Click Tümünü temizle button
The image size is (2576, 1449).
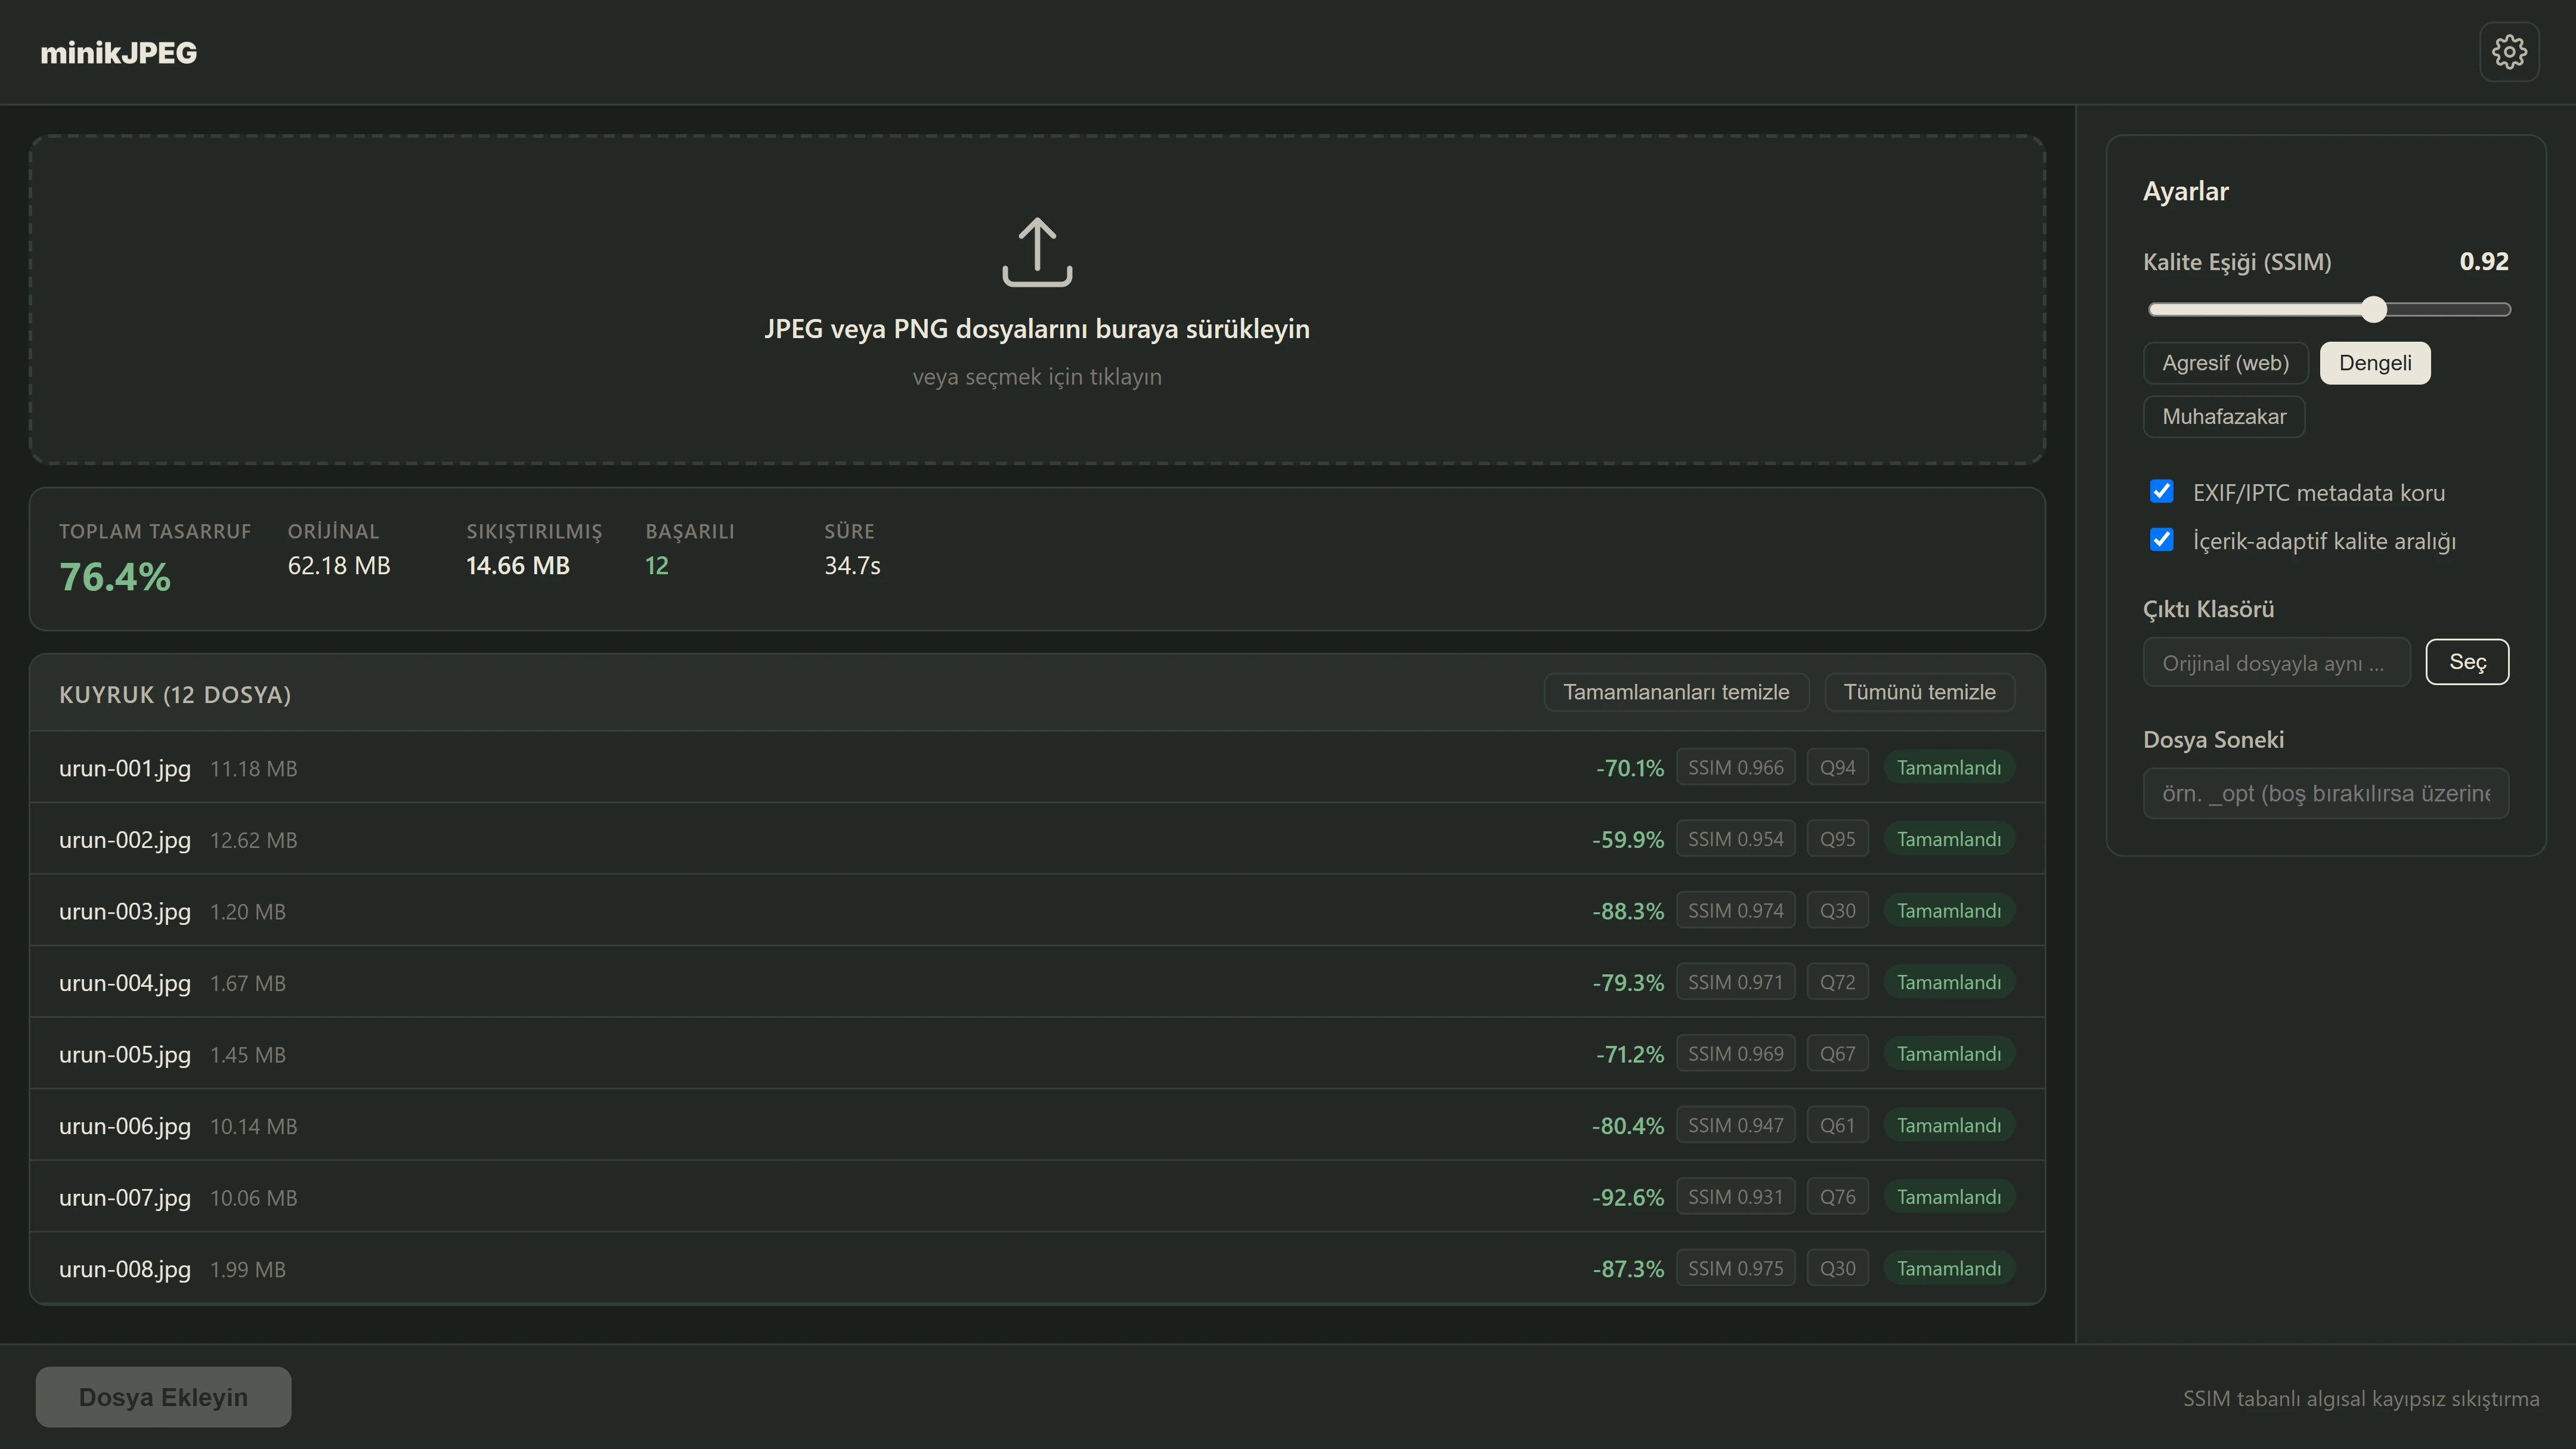[1919, 692]
